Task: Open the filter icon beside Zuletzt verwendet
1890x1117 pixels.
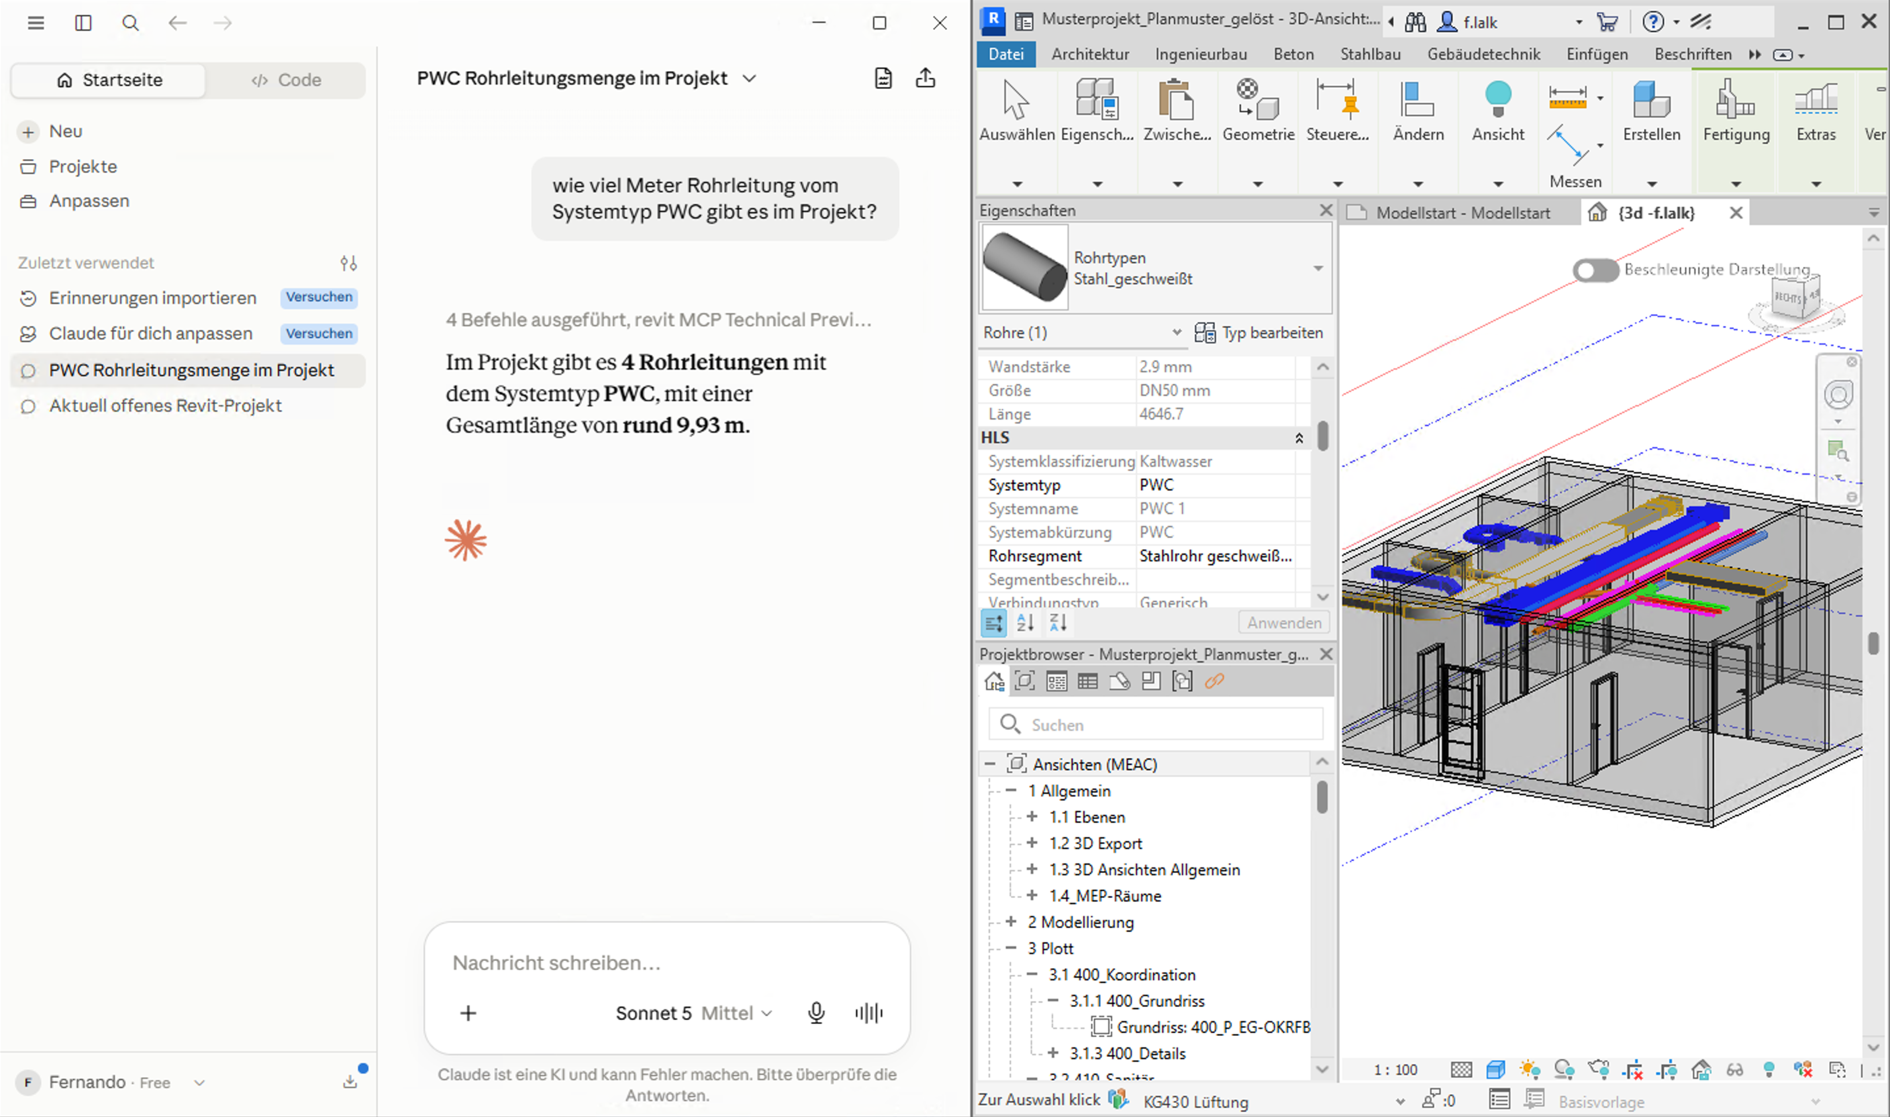Action: [x=348, y=263]
